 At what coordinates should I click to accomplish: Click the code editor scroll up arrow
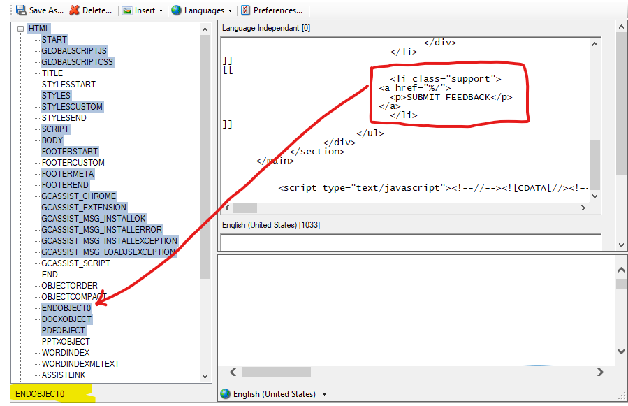[x=594, y=44]
